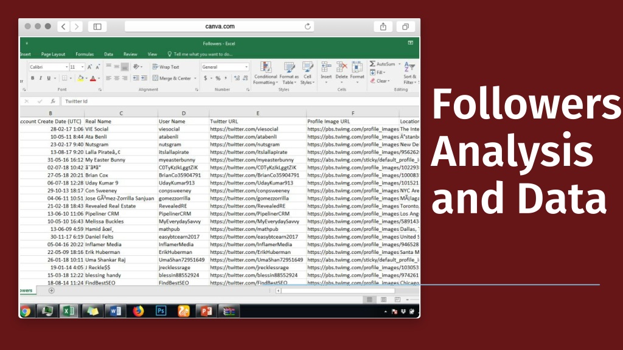Align text right in cell
The height and width of the screenshot is (350, 623).
125,78
